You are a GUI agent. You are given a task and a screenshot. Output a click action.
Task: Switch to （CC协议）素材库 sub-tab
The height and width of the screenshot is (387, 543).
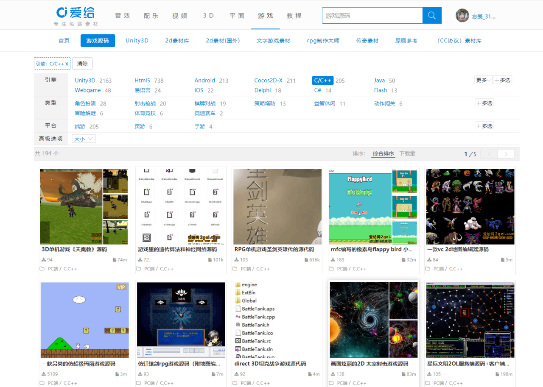[458, 41]
